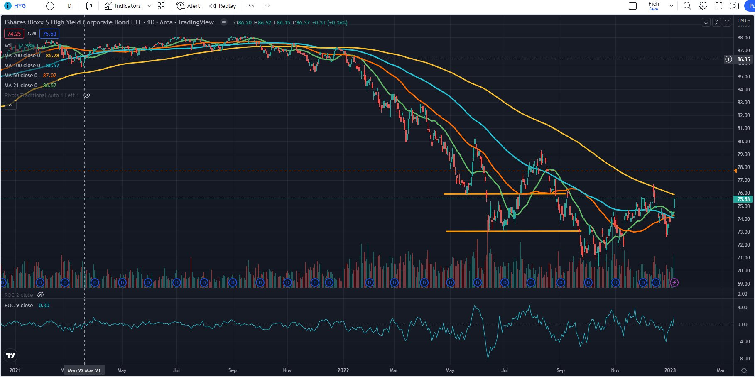Open time axis settings gear icon

744,370
